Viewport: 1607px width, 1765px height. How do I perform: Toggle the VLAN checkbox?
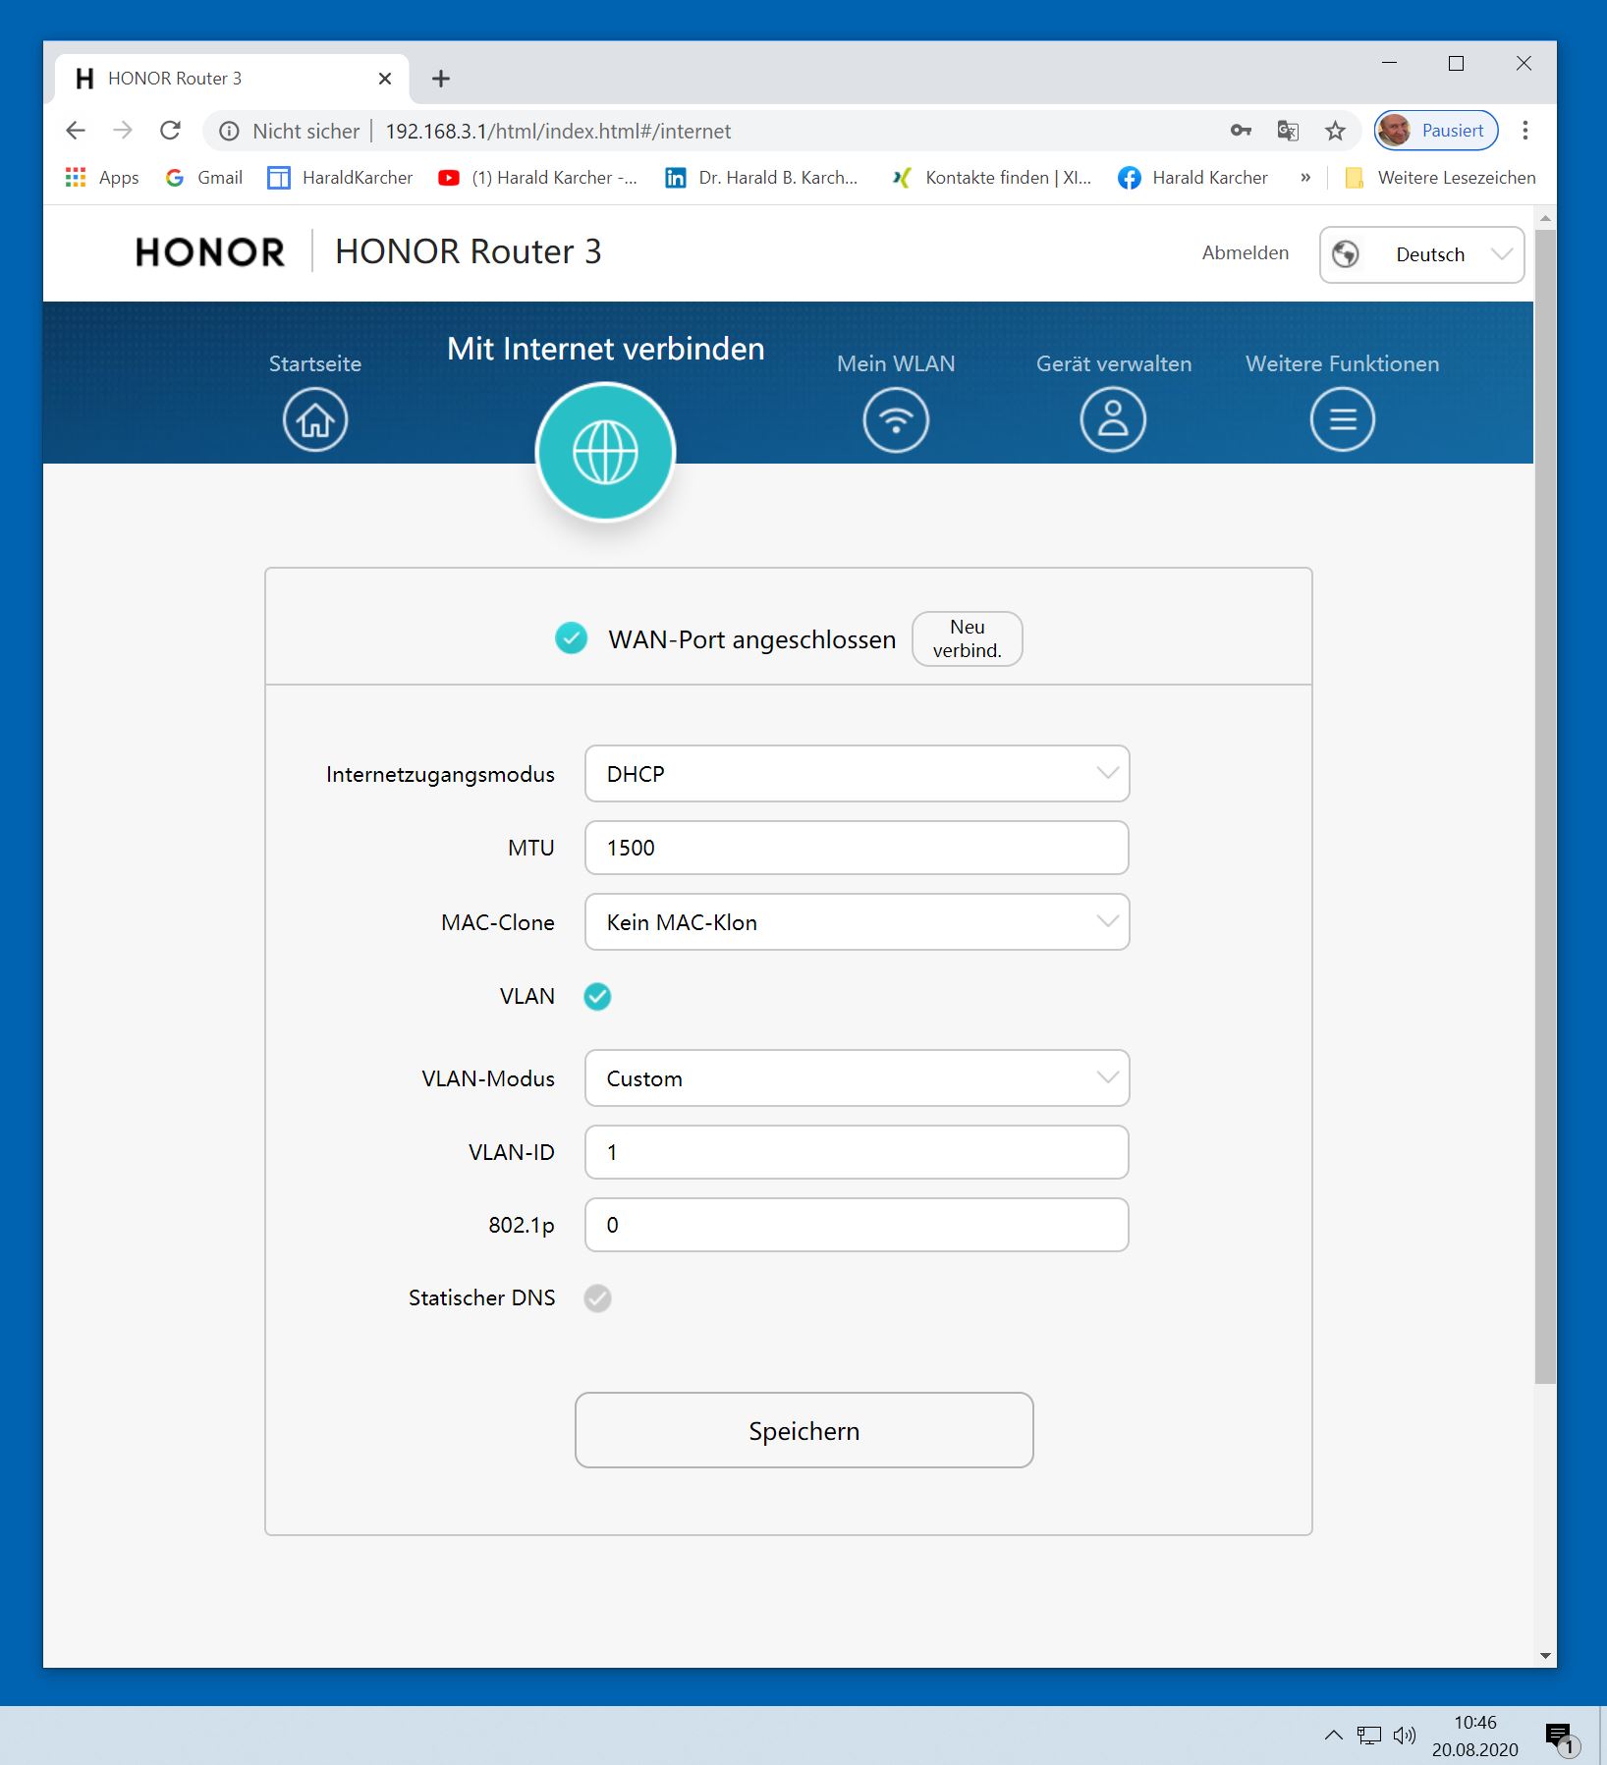(597, 997)
